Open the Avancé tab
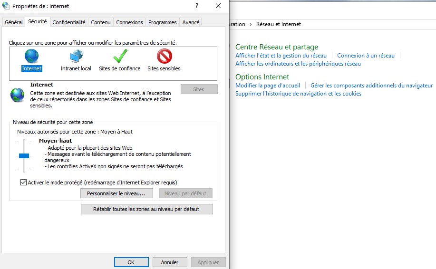 coord(191,22)
